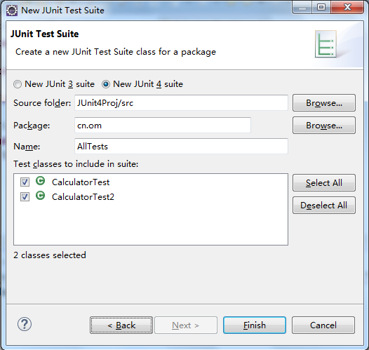This screenshot has width=369, height=350.
Task: Cancel the New JUnit Test Suite dialog
Action: tap(323, 325)
